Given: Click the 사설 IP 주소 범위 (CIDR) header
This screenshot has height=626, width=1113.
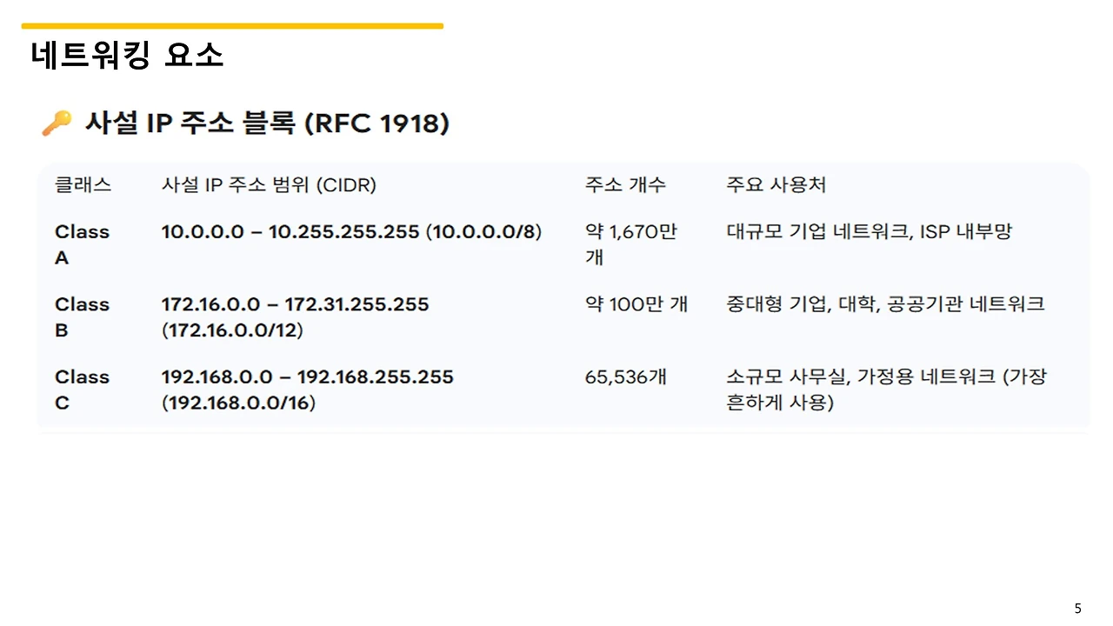Looking at the screenshot, I should (269, 184).
